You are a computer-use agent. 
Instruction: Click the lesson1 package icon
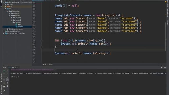point(14,18)
